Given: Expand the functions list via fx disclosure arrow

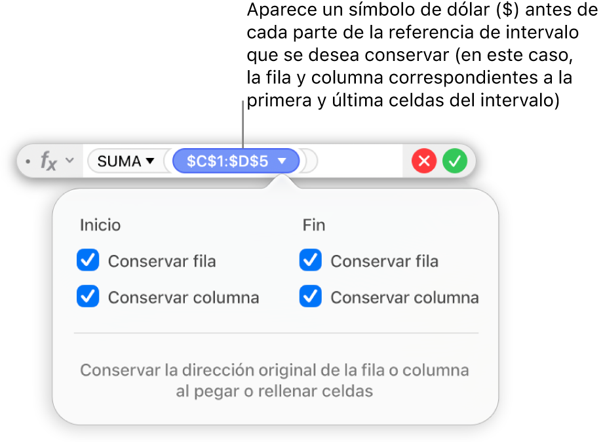Looking at the screenshot, I should pos(68,161).
